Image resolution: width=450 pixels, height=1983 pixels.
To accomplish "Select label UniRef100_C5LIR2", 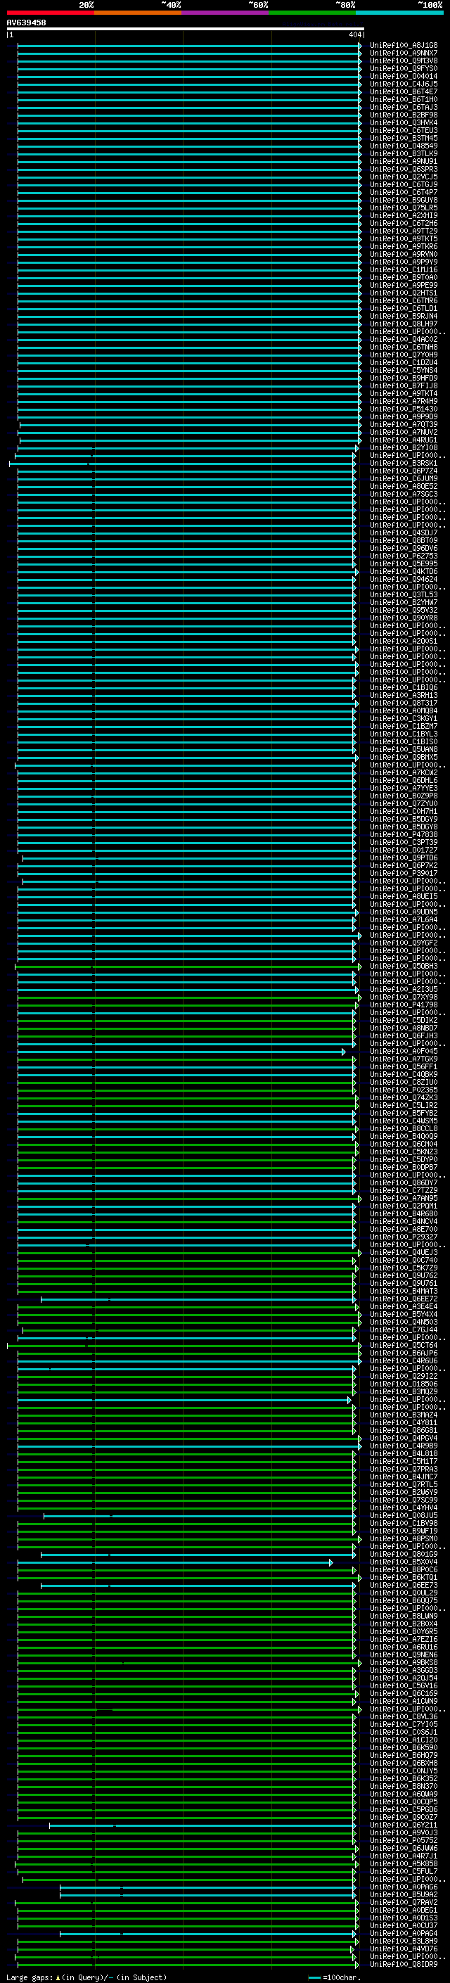I will [x=404, y=1107].
